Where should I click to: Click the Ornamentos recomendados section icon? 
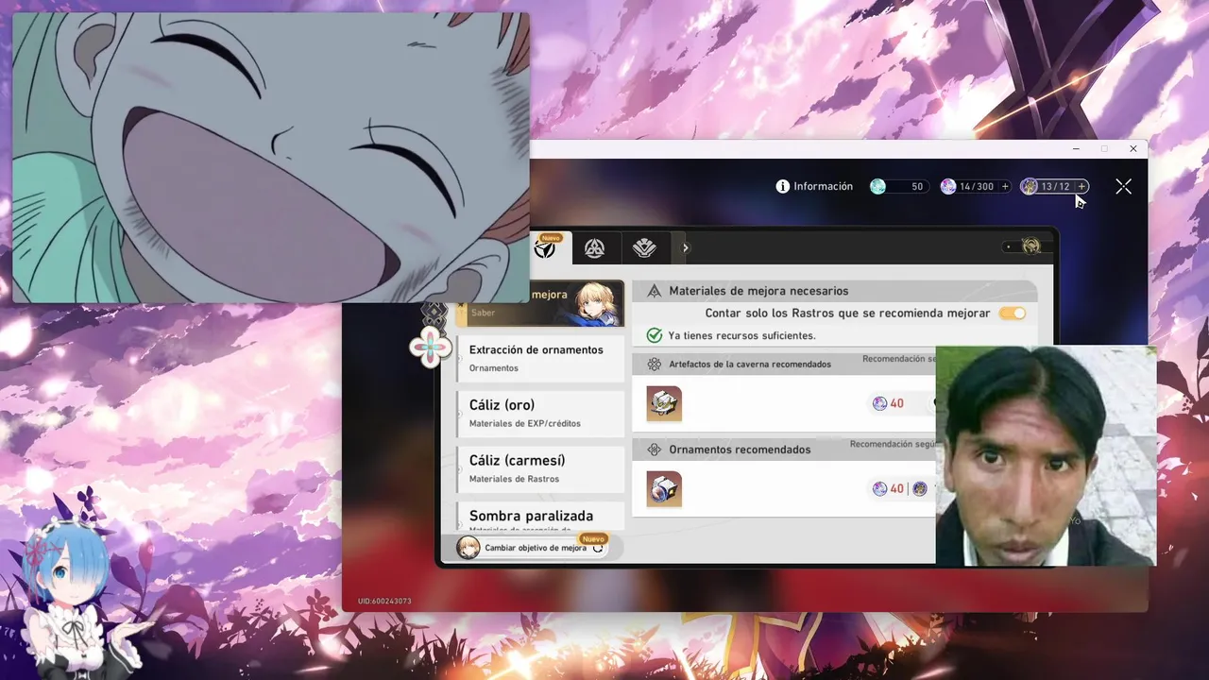(654, 450)
